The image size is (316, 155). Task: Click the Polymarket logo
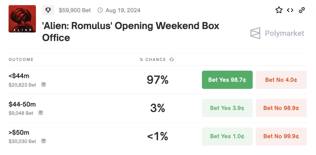point(277,33)
